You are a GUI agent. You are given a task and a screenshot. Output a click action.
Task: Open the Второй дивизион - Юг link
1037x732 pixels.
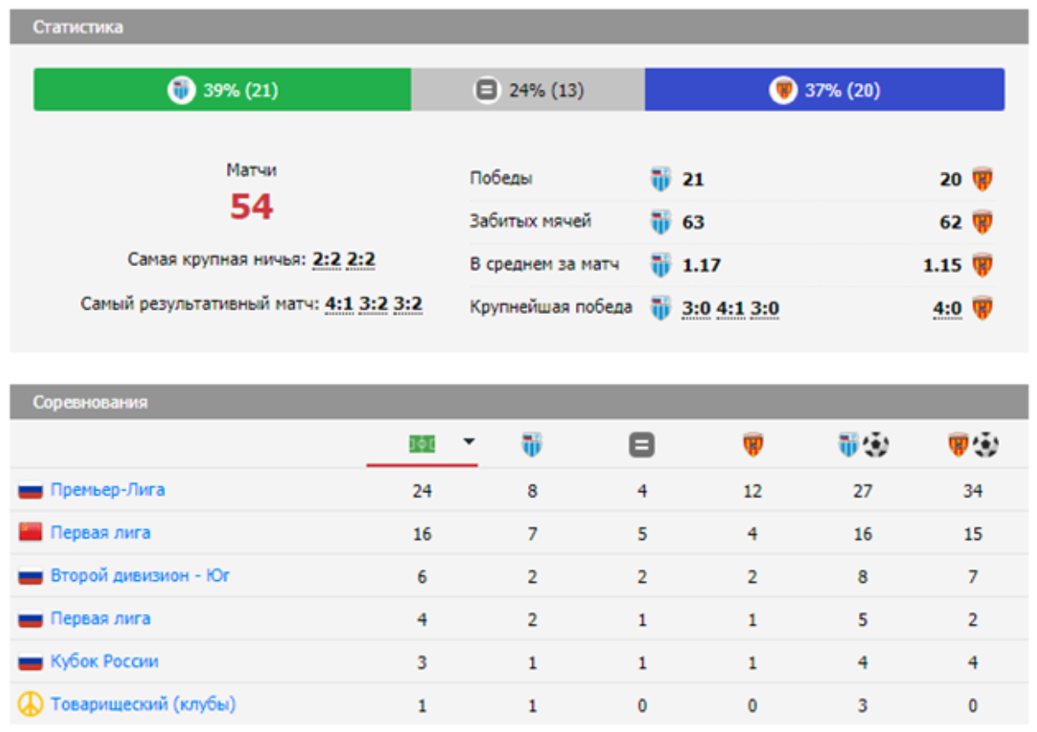point(140,575)
